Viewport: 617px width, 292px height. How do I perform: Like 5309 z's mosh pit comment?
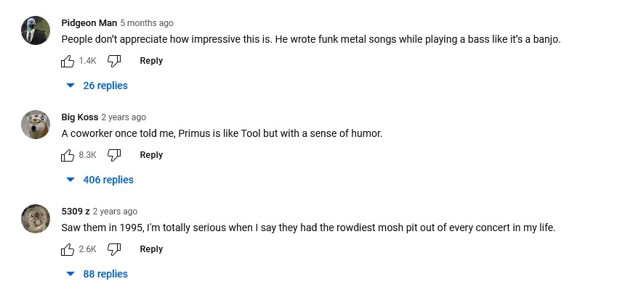point(68,249)
